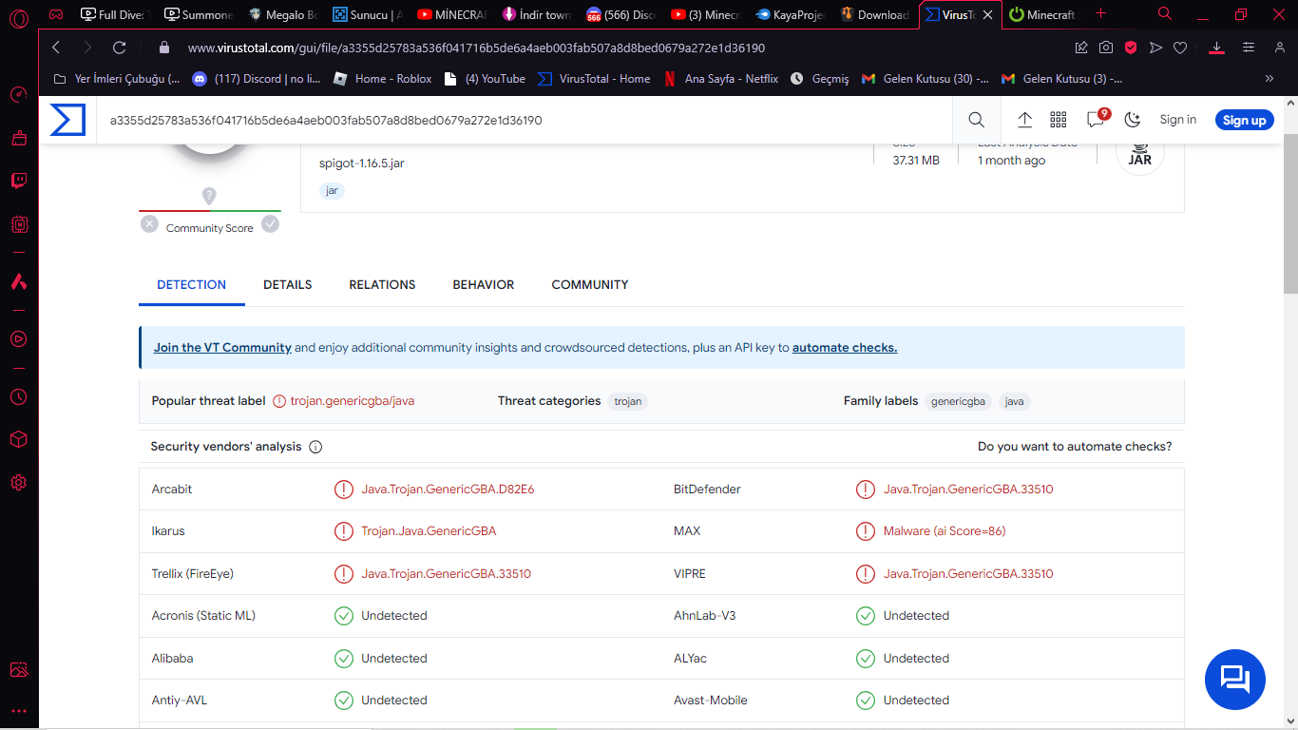This screenshot has width=1298, height=730.
Task: Open the browser downloads icon
Action: pos(1216,48)
